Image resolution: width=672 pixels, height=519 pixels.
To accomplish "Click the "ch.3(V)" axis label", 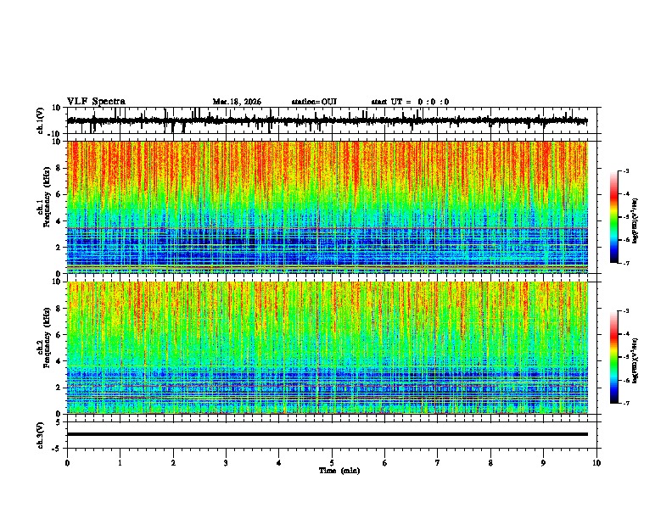I will tap(41, 435).
